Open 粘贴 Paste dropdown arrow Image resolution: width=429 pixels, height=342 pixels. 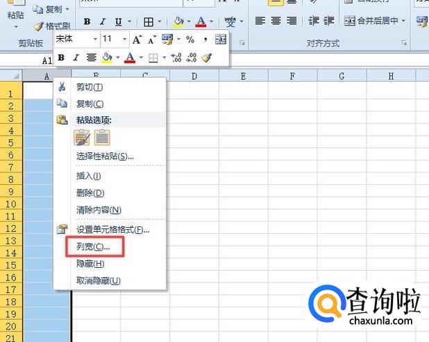point(16,27)
